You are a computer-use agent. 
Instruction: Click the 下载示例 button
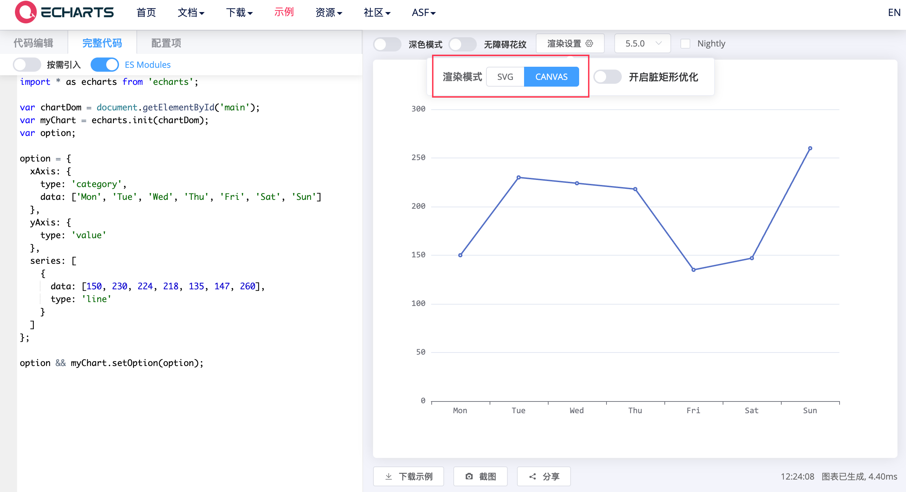pyautogui.click(x=408, y=476)
